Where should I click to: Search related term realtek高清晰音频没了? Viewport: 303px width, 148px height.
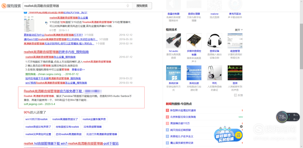(65, 119)
